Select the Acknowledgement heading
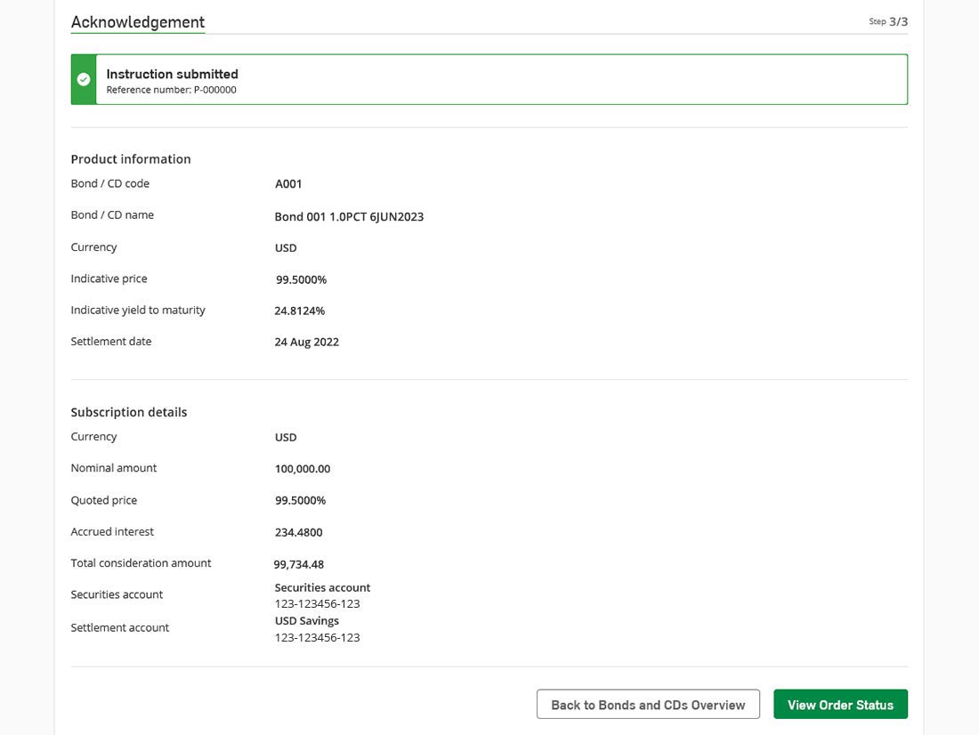This screenshot has width=979, height=735. [138, 22]
